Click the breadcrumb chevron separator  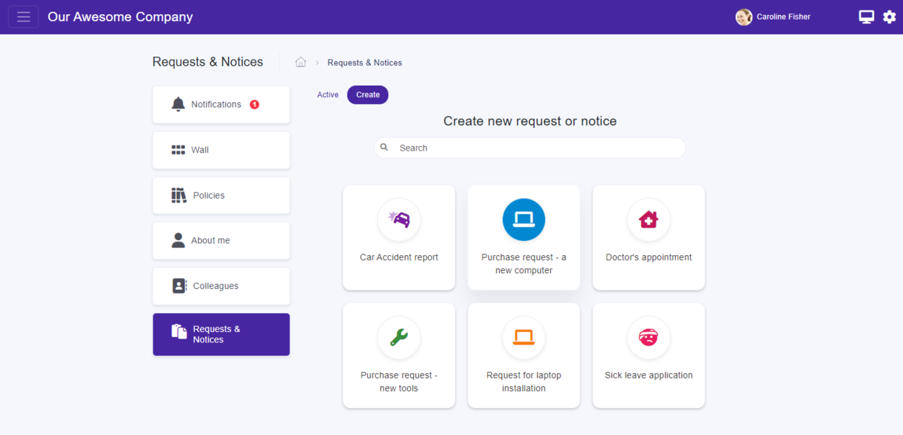tap(317, 62)
